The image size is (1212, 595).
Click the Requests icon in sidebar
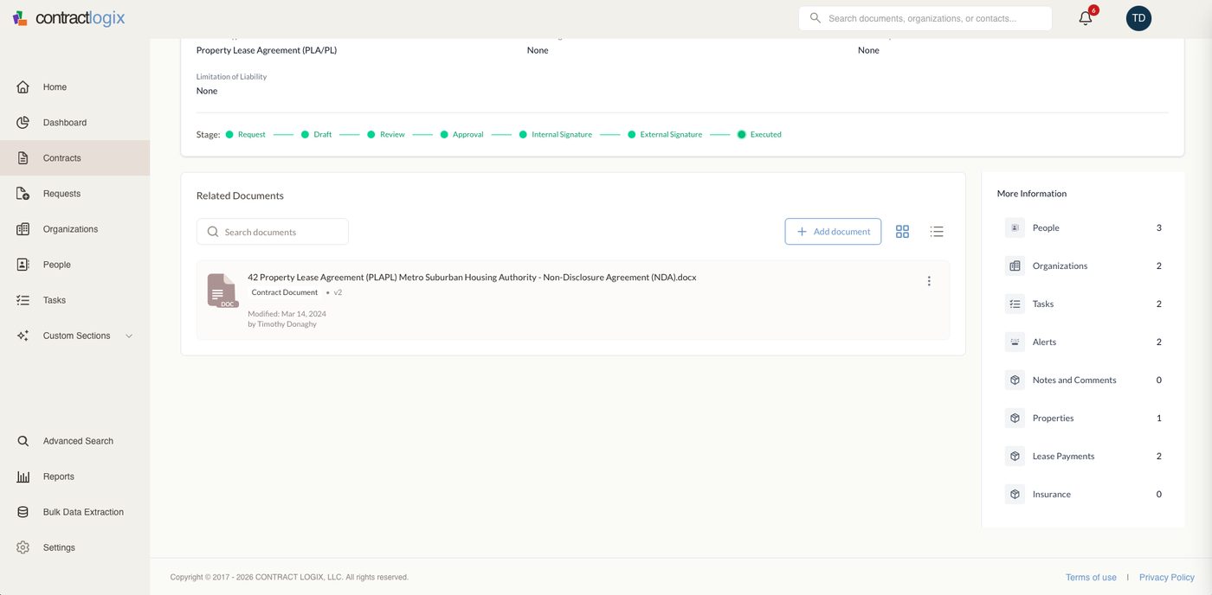point(23,194)
